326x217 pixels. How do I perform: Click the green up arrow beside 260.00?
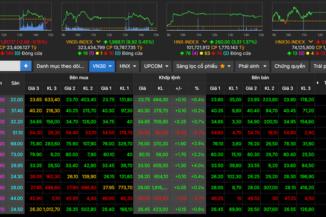click(212, 42)
